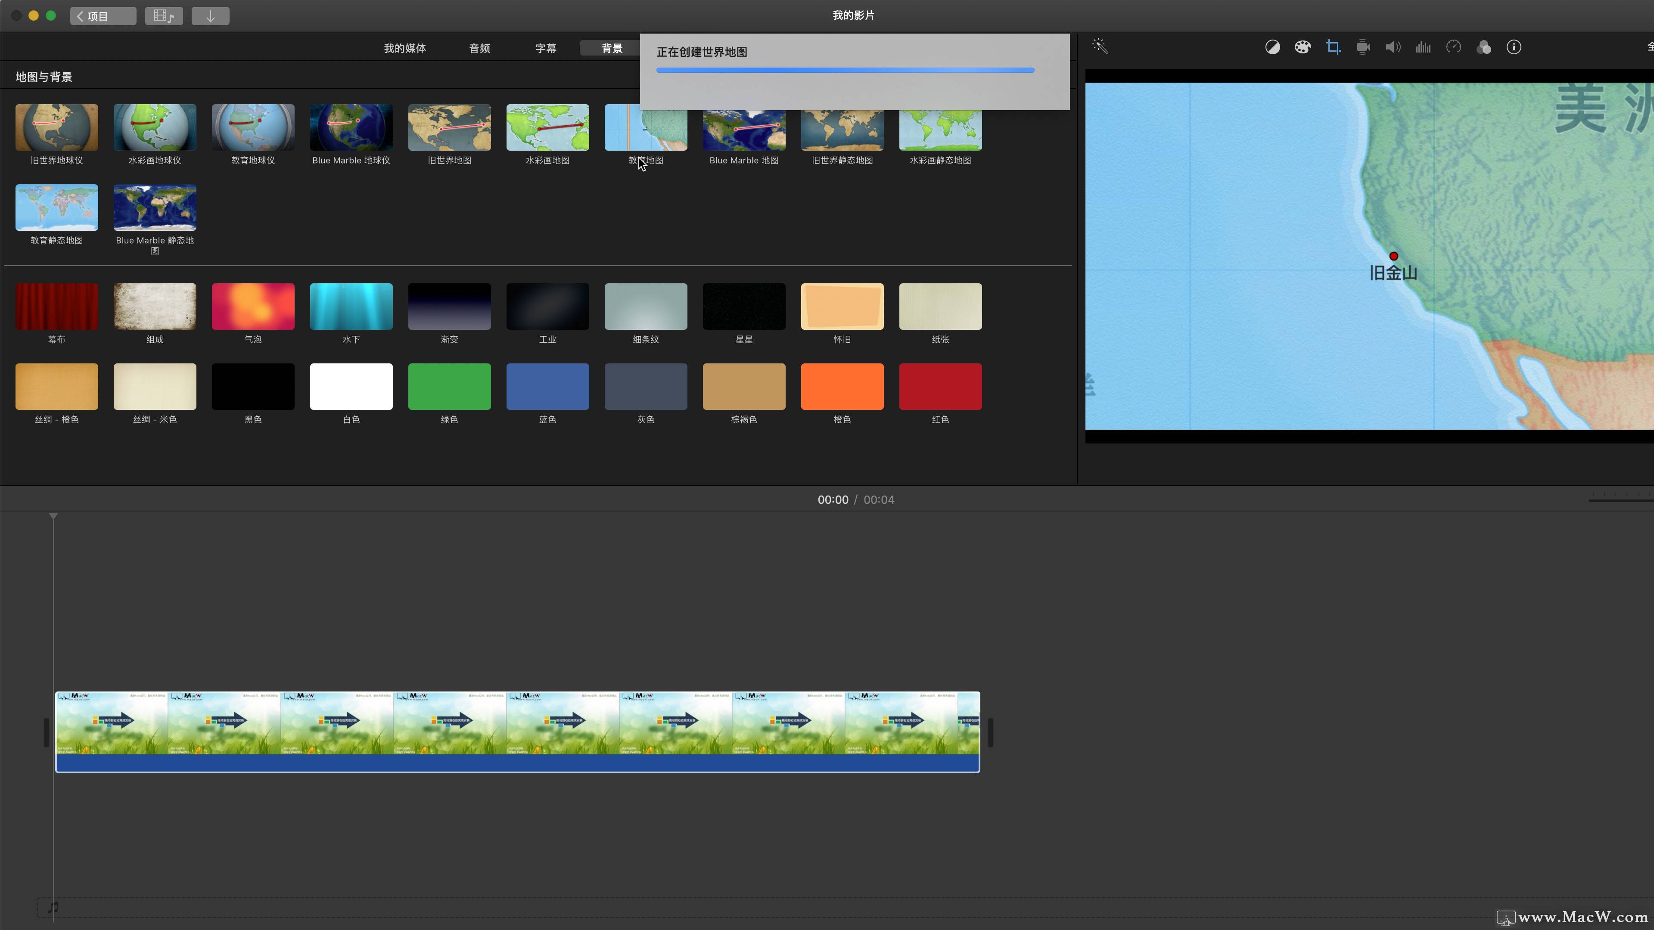The height and width of the screenshot is (930, 1654).
Task: Select the Blue Marble 地球仪 thumbnail
Action: 351,127
